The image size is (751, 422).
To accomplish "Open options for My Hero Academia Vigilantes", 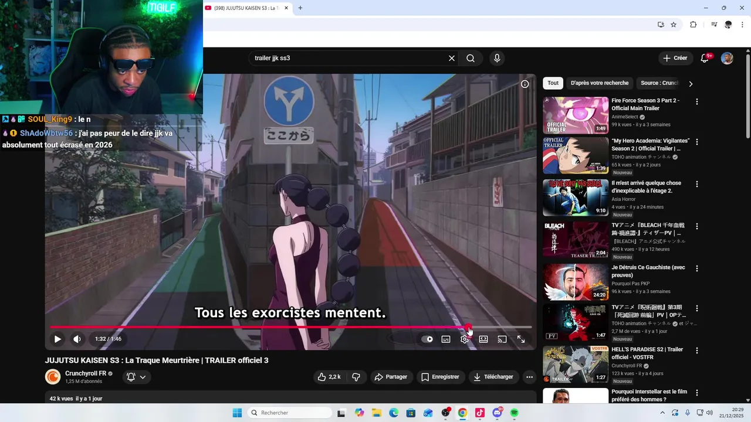I will pos(697,142).
